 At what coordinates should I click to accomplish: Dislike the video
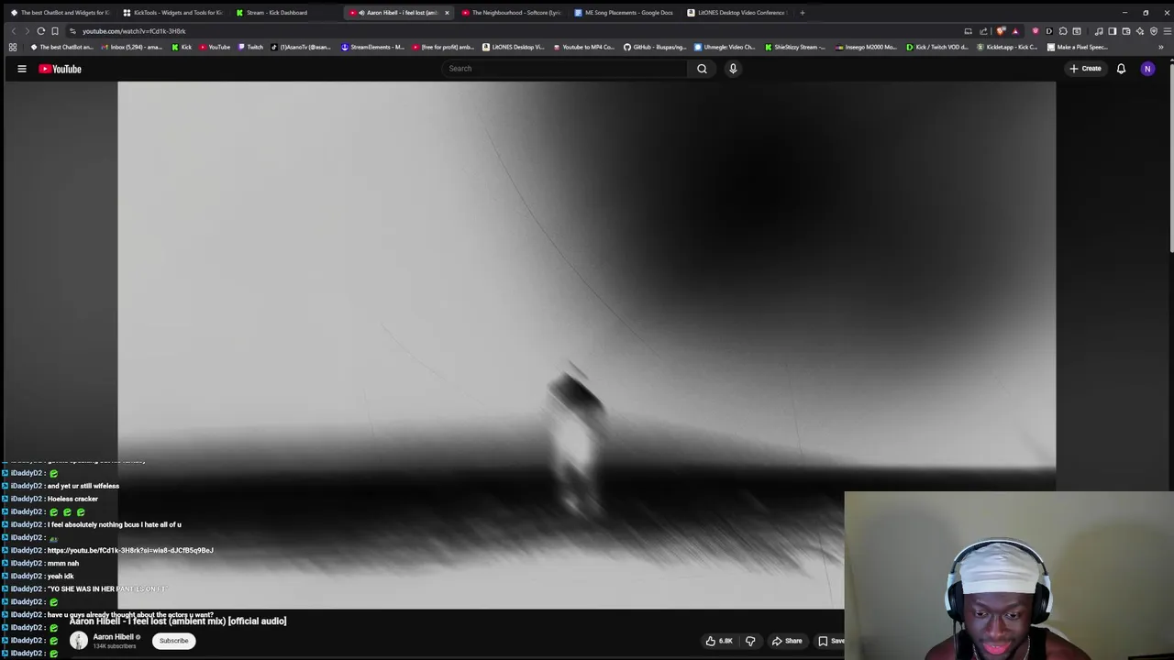[750, 641]
